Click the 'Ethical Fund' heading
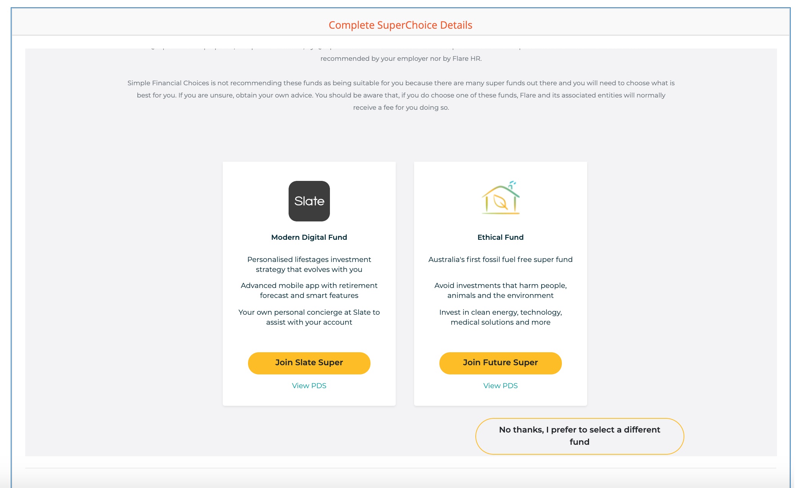The height and width of the screenshot is (488, 803). (500, 237)
